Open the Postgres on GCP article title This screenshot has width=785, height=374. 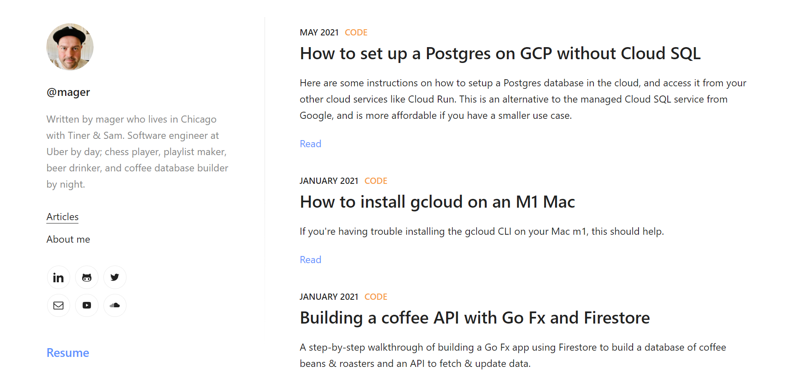click(500, 54)
